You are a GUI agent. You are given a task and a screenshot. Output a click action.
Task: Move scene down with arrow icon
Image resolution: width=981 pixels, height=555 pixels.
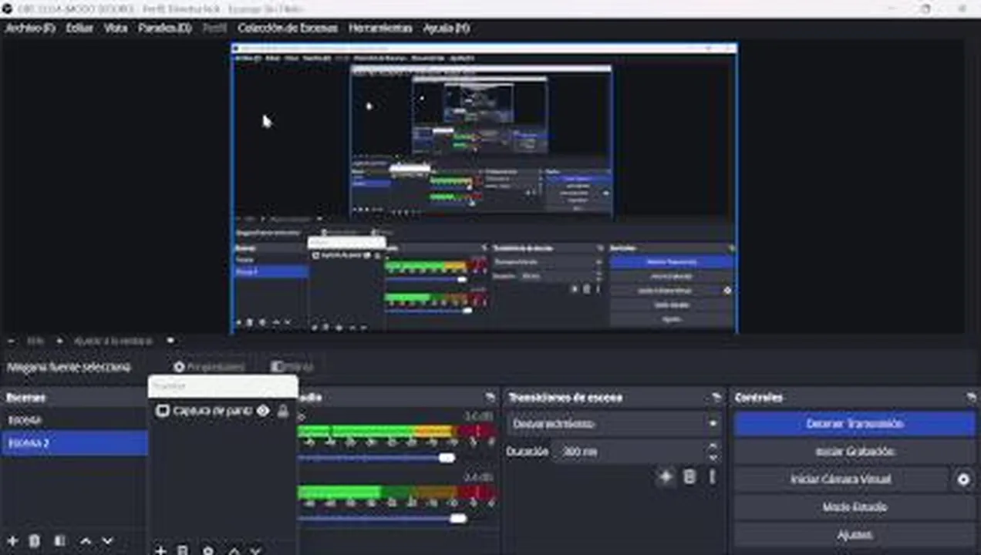pyautogui.click(x=107, y=541)
